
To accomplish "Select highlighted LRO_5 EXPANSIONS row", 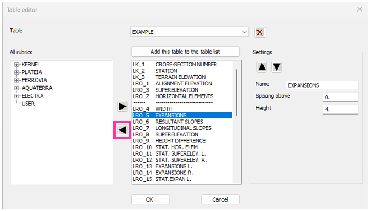I will pos(182,115).
